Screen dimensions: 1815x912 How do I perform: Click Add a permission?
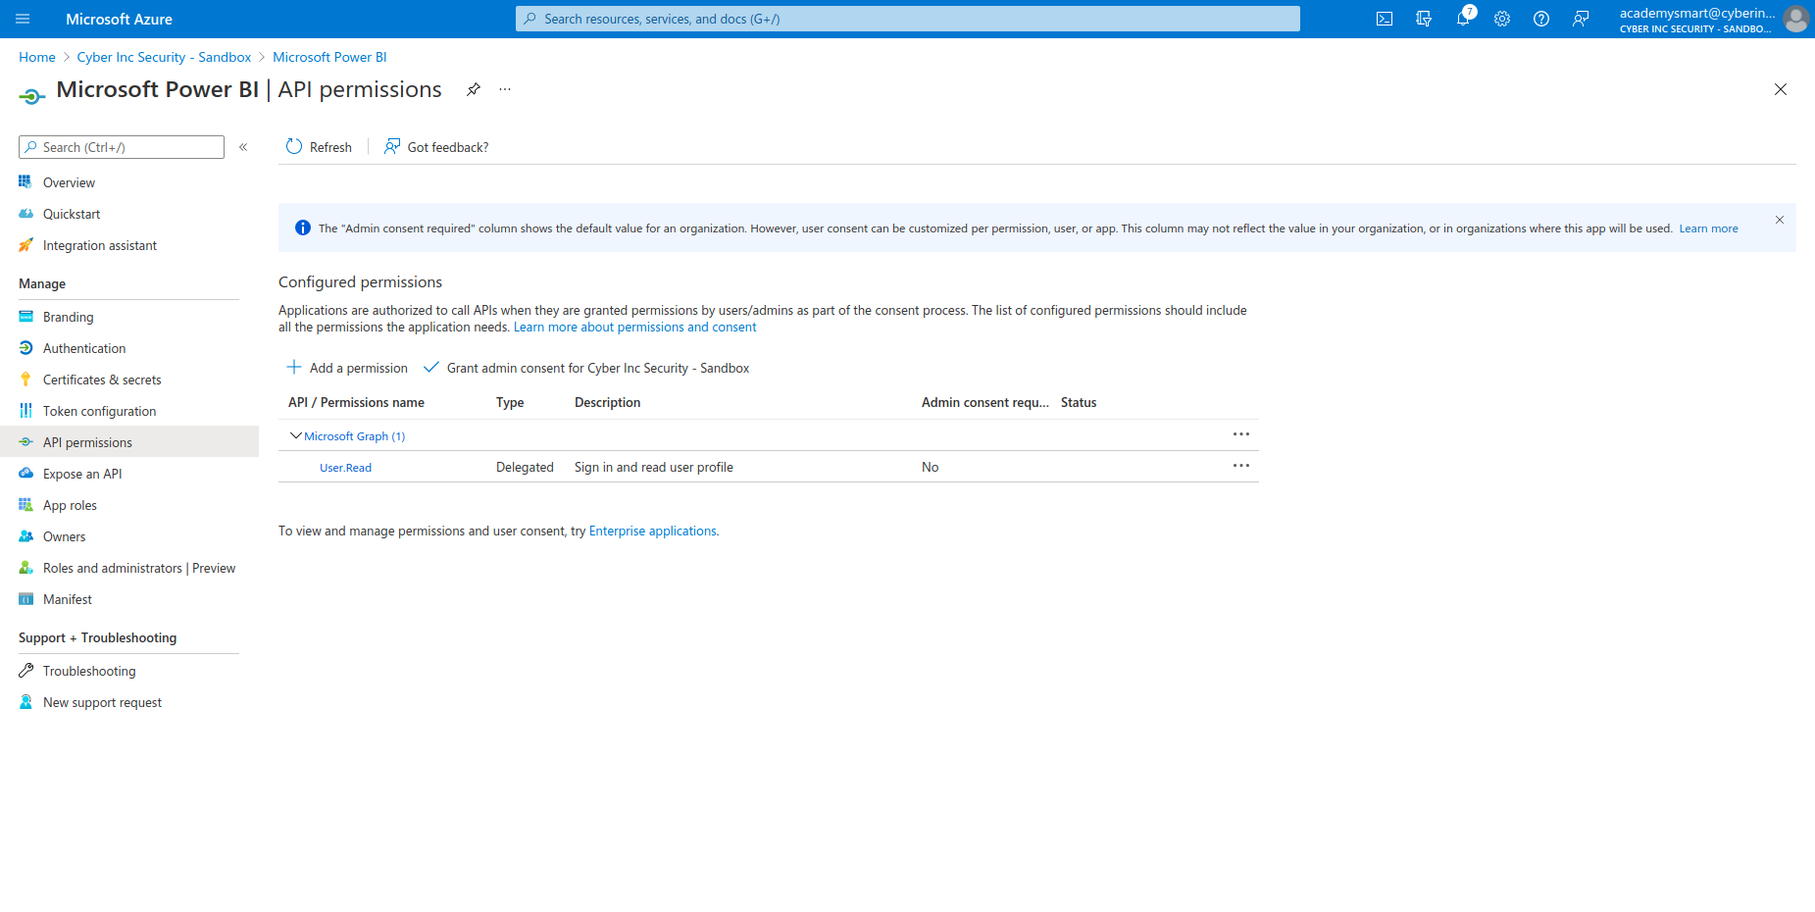347,368
